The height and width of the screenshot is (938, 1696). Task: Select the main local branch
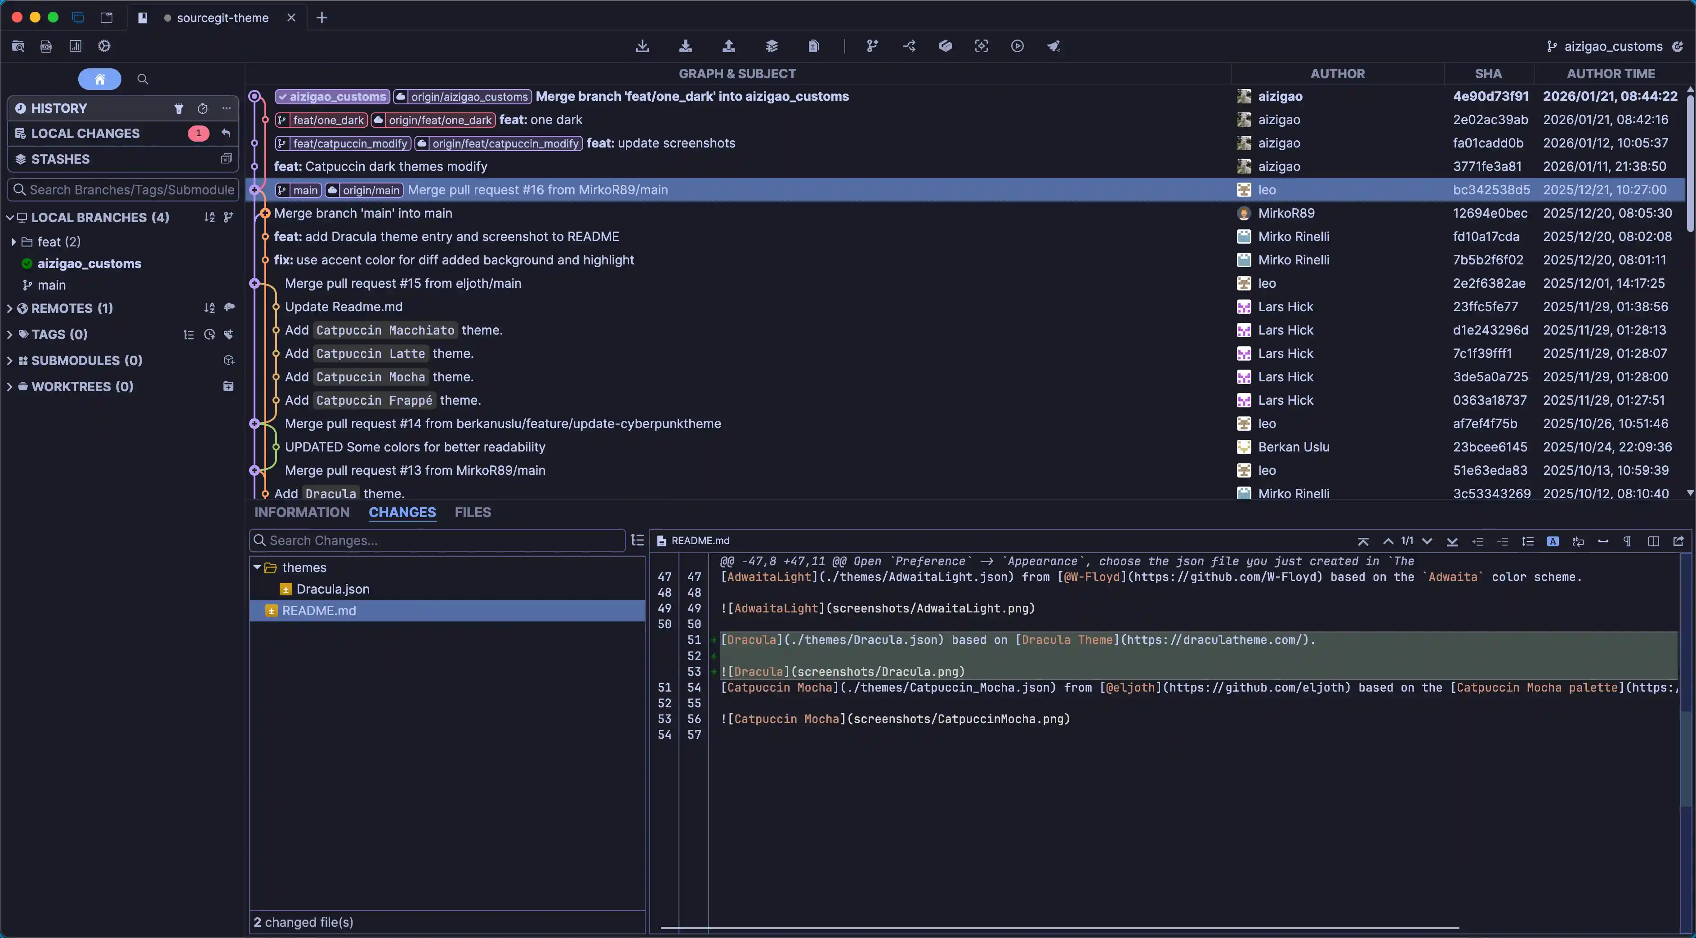[x=51, y=285]
